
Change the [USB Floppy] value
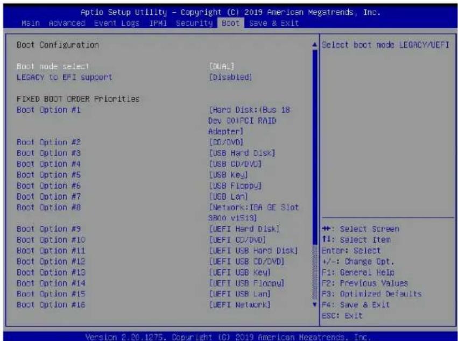pyautogui.click(x=235, y=186)
